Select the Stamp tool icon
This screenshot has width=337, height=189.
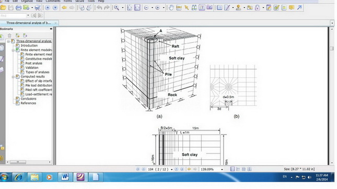[x=238, y=8]
